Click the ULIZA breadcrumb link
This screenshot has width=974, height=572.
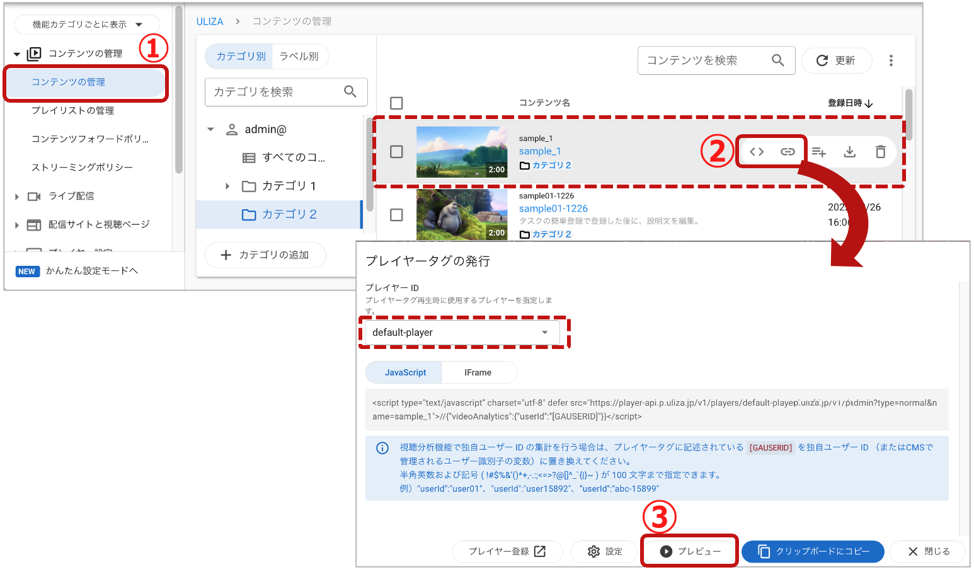(210, 21)
